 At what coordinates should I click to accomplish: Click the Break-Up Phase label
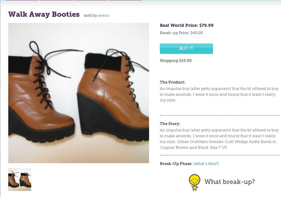coord(176,164)
